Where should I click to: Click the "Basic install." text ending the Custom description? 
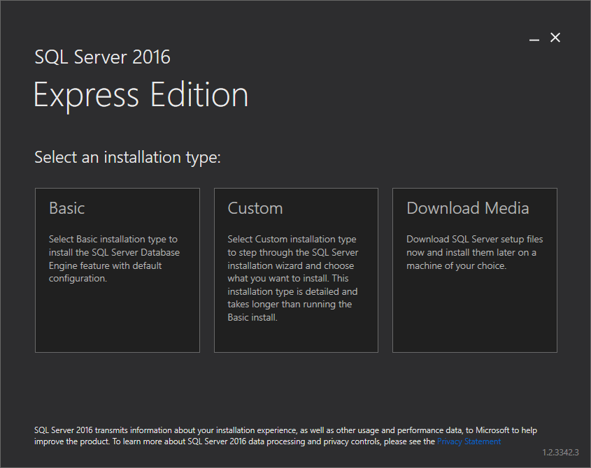(252, 317)
